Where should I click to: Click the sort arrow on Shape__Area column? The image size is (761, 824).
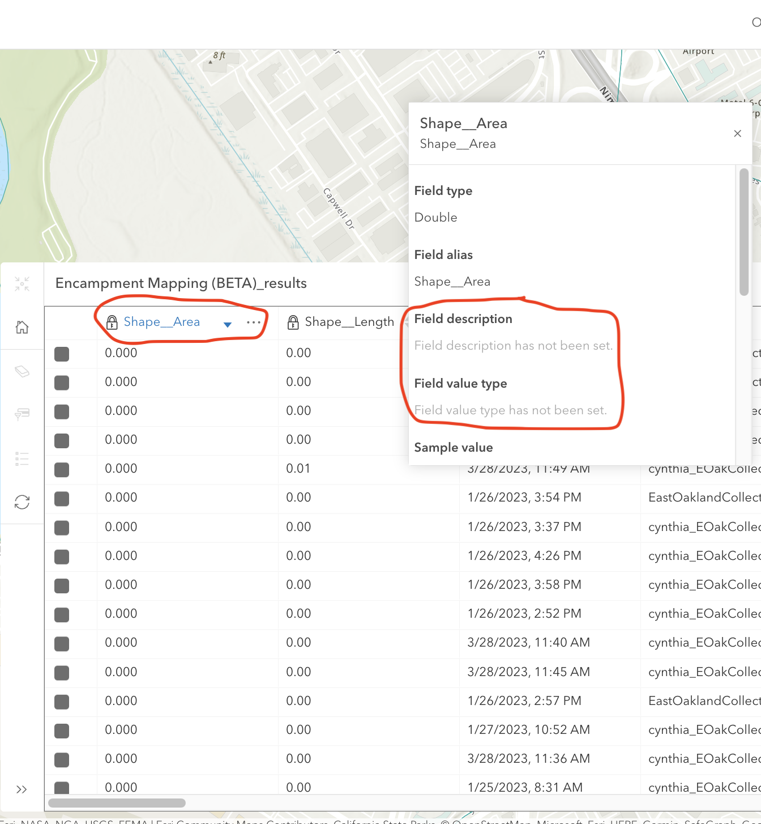point(228,325)
